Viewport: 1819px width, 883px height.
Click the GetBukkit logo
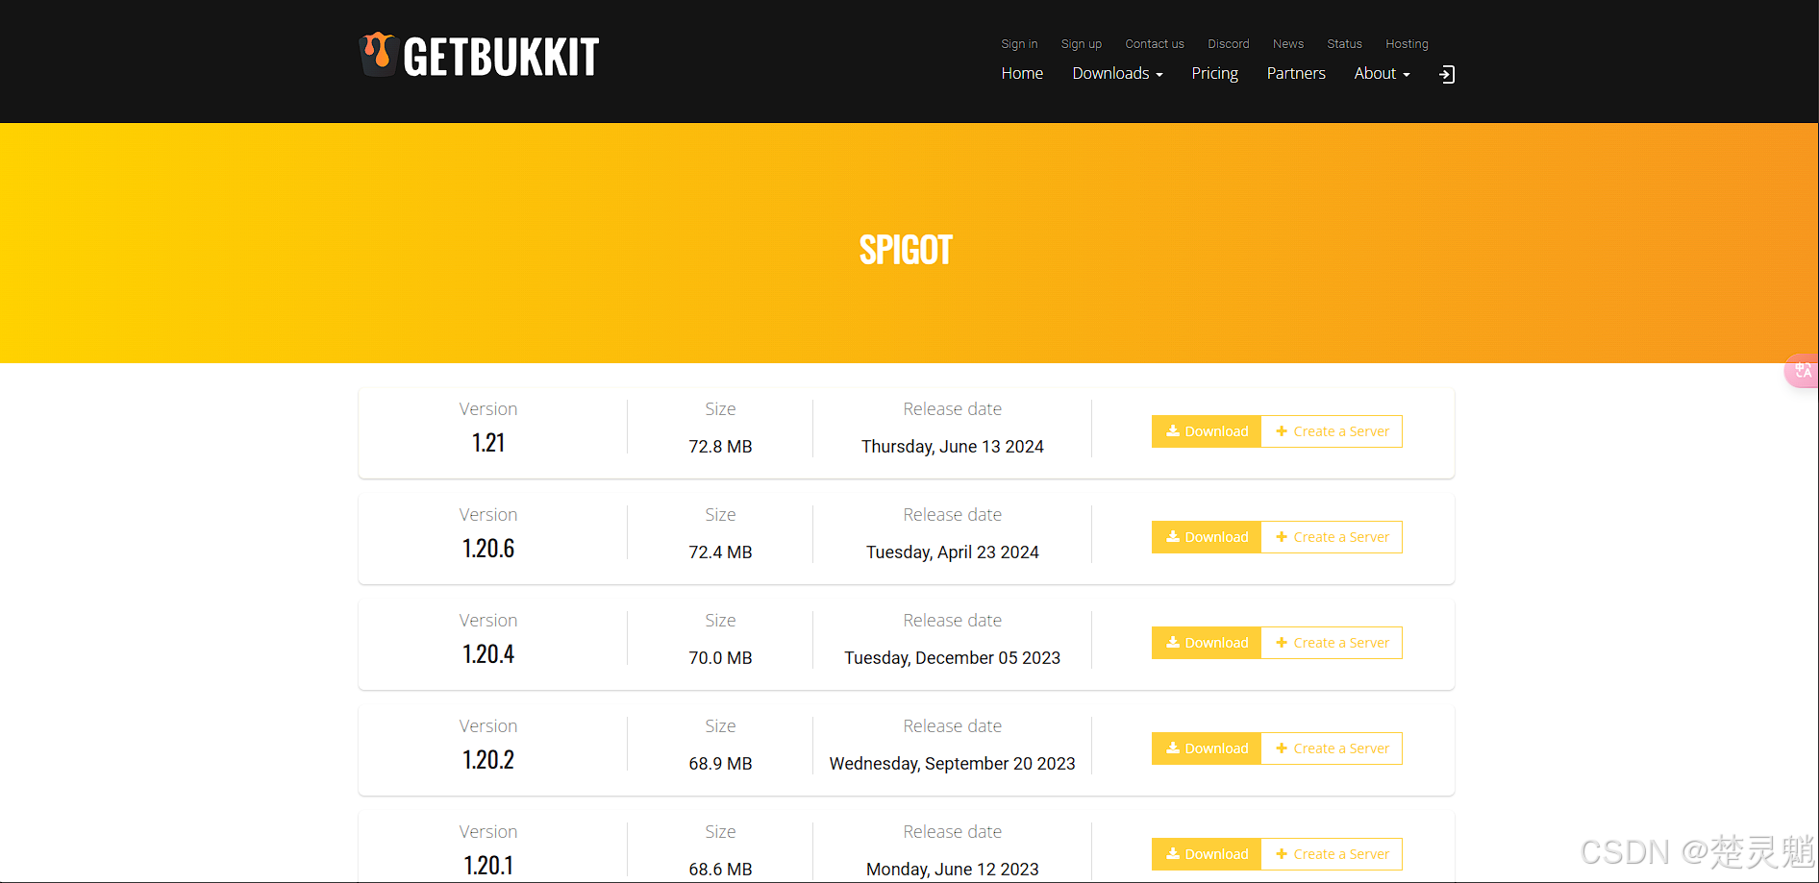click(479, 56)
